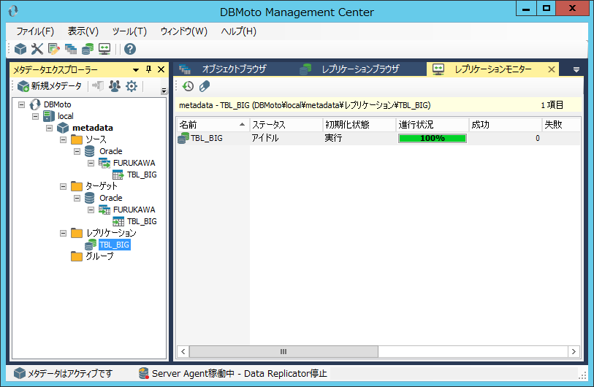Select the target TBL_BIG table under ターゲット

point(142,221)
